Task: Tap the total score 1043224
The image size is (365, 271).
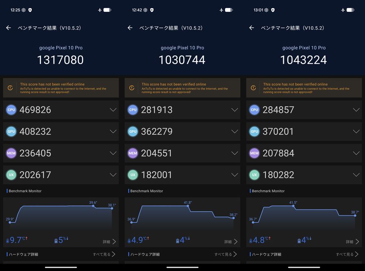Action: click(303, 60)
